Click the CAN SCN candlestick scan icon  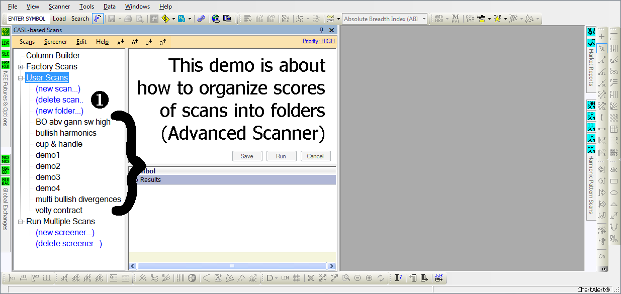(591, 105)
